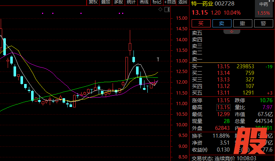Viewport: 275px width, 161px height.
Task: Click the T marker on the chart
Action: tap(158, 60)
